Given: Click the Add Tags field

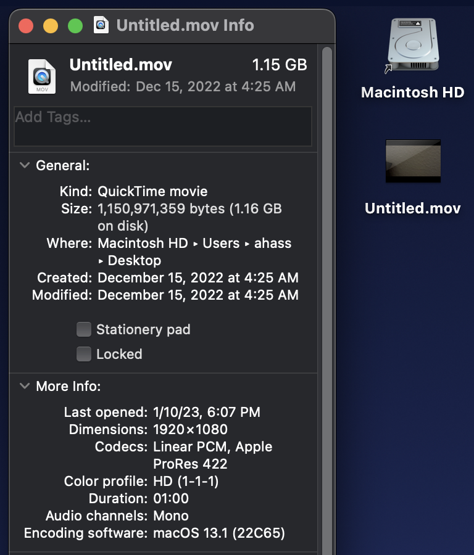Looking at the screenshot, I should [x=162, y=126].
